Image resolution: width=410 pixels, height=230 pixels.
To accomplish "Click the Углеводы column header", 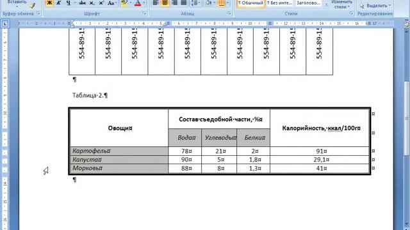I will [219, 138].
